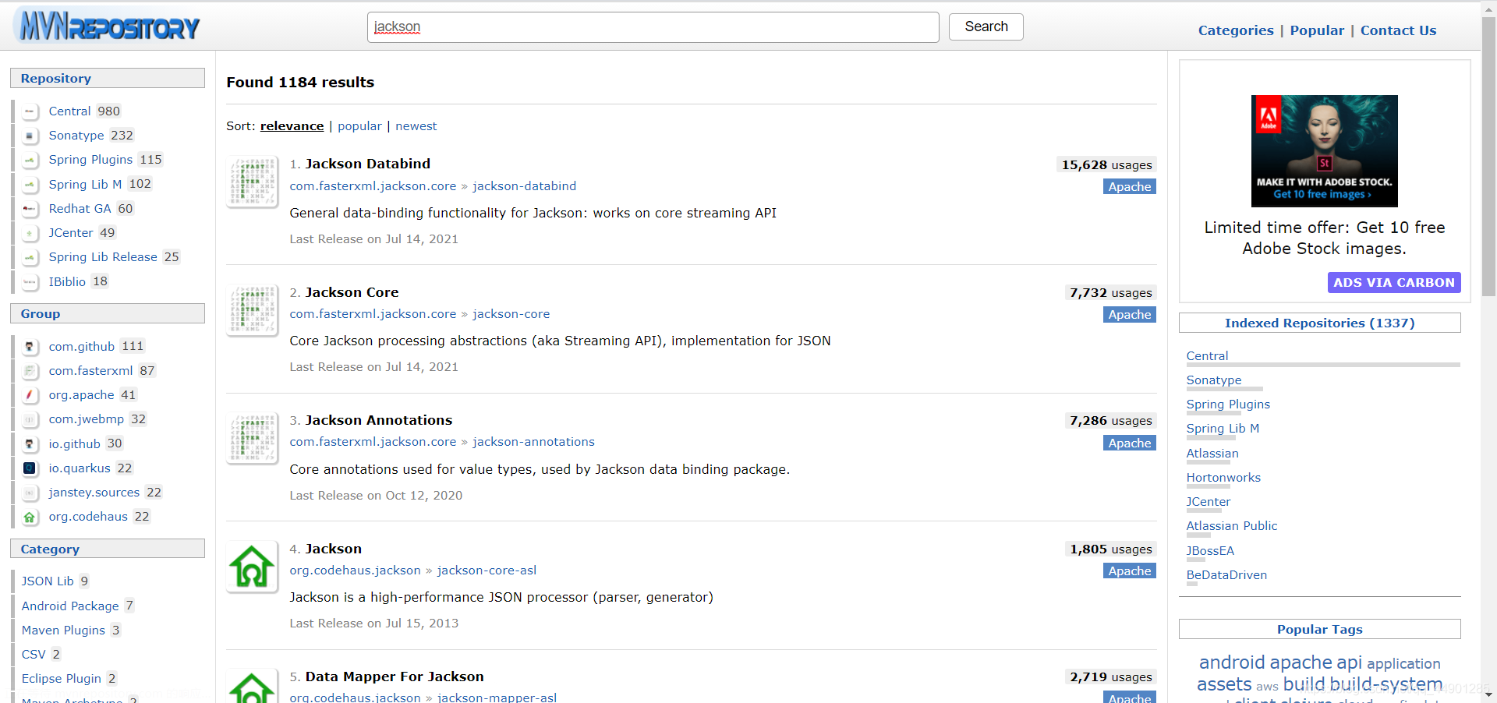Open Indexed Repositories (1337) heading link

pyautogui.click(x=1319, y=323)
